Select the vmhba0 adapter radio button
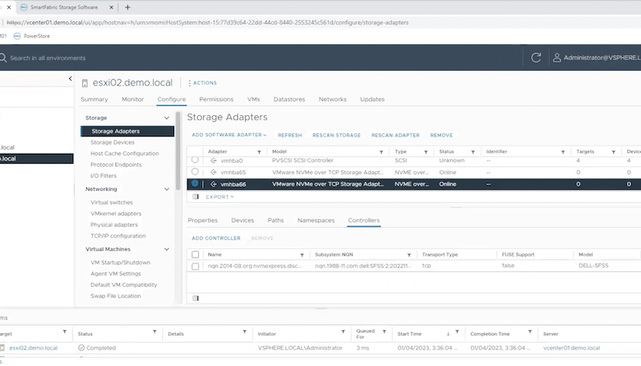This screenshot has height=366, width=641. (195, 160)
